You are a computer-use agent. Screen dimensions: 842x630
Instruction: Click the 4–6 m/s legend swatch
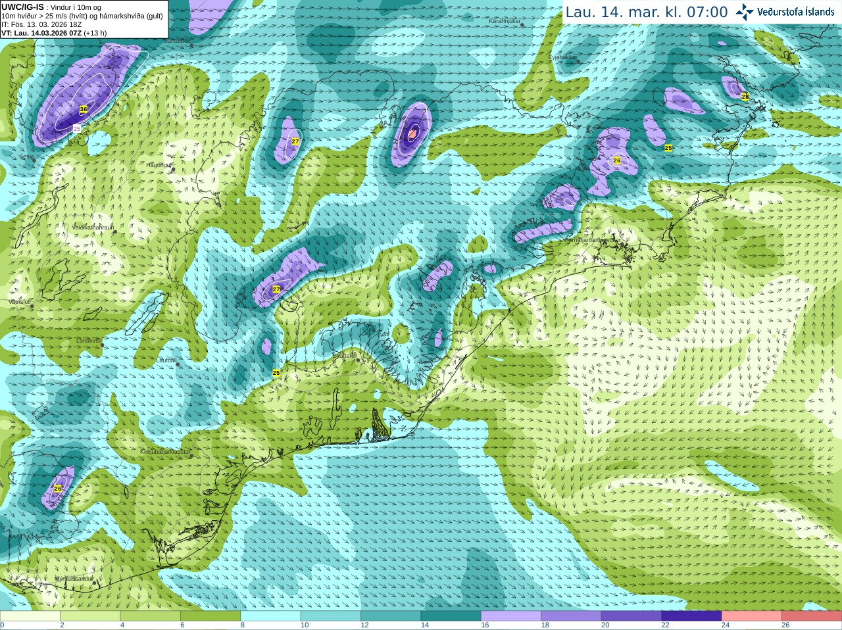pos(151,616)
